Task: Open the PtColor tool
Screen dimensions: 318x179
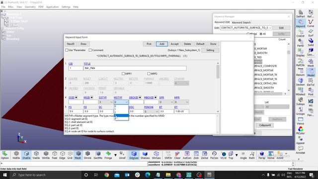Action: pyautogui.click(x=300, y=131)
